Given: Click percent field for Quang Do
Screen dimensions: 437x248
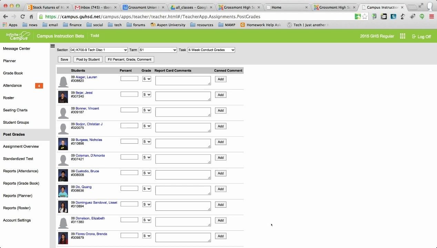Looking at the screenshot, I should 129,188.
